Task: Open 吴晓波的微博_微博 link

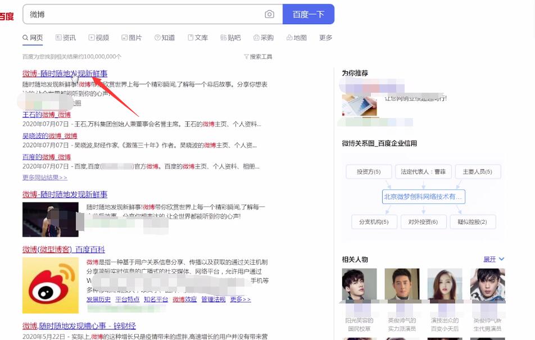Action: point(50,136)
